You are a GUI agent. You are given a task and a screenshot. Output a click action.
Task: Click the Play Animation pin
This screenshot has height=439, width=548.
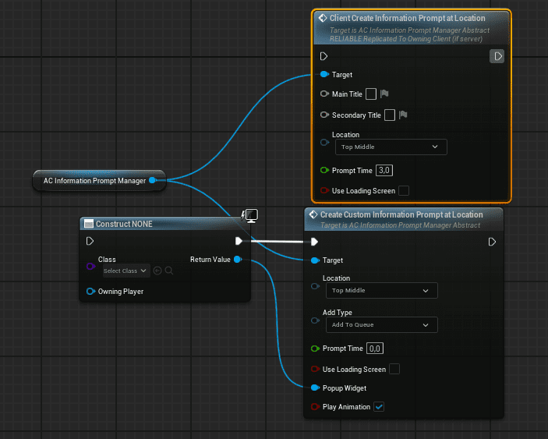[315, 406]
